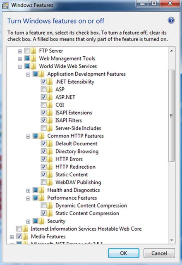Click the Web Management Tools folder icon
This screenshot has height=265, width=182.
(34, 58)
